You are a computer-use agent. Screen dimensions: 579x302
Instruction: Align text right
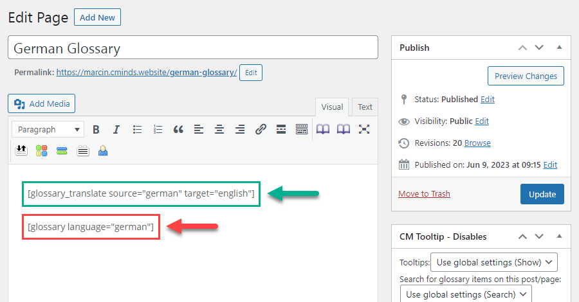[240, 129]
